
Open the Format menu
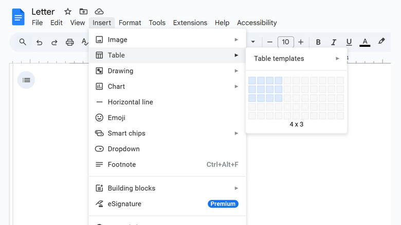[130, 23]
